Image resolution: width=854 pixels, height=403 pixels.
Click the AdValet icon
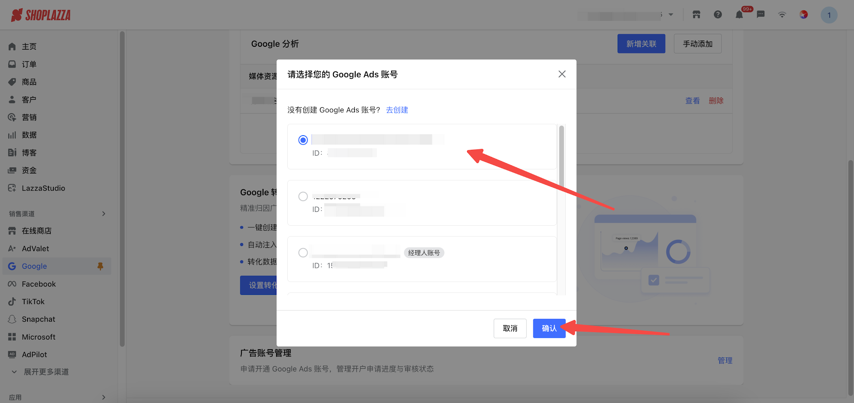pos(12,249)
